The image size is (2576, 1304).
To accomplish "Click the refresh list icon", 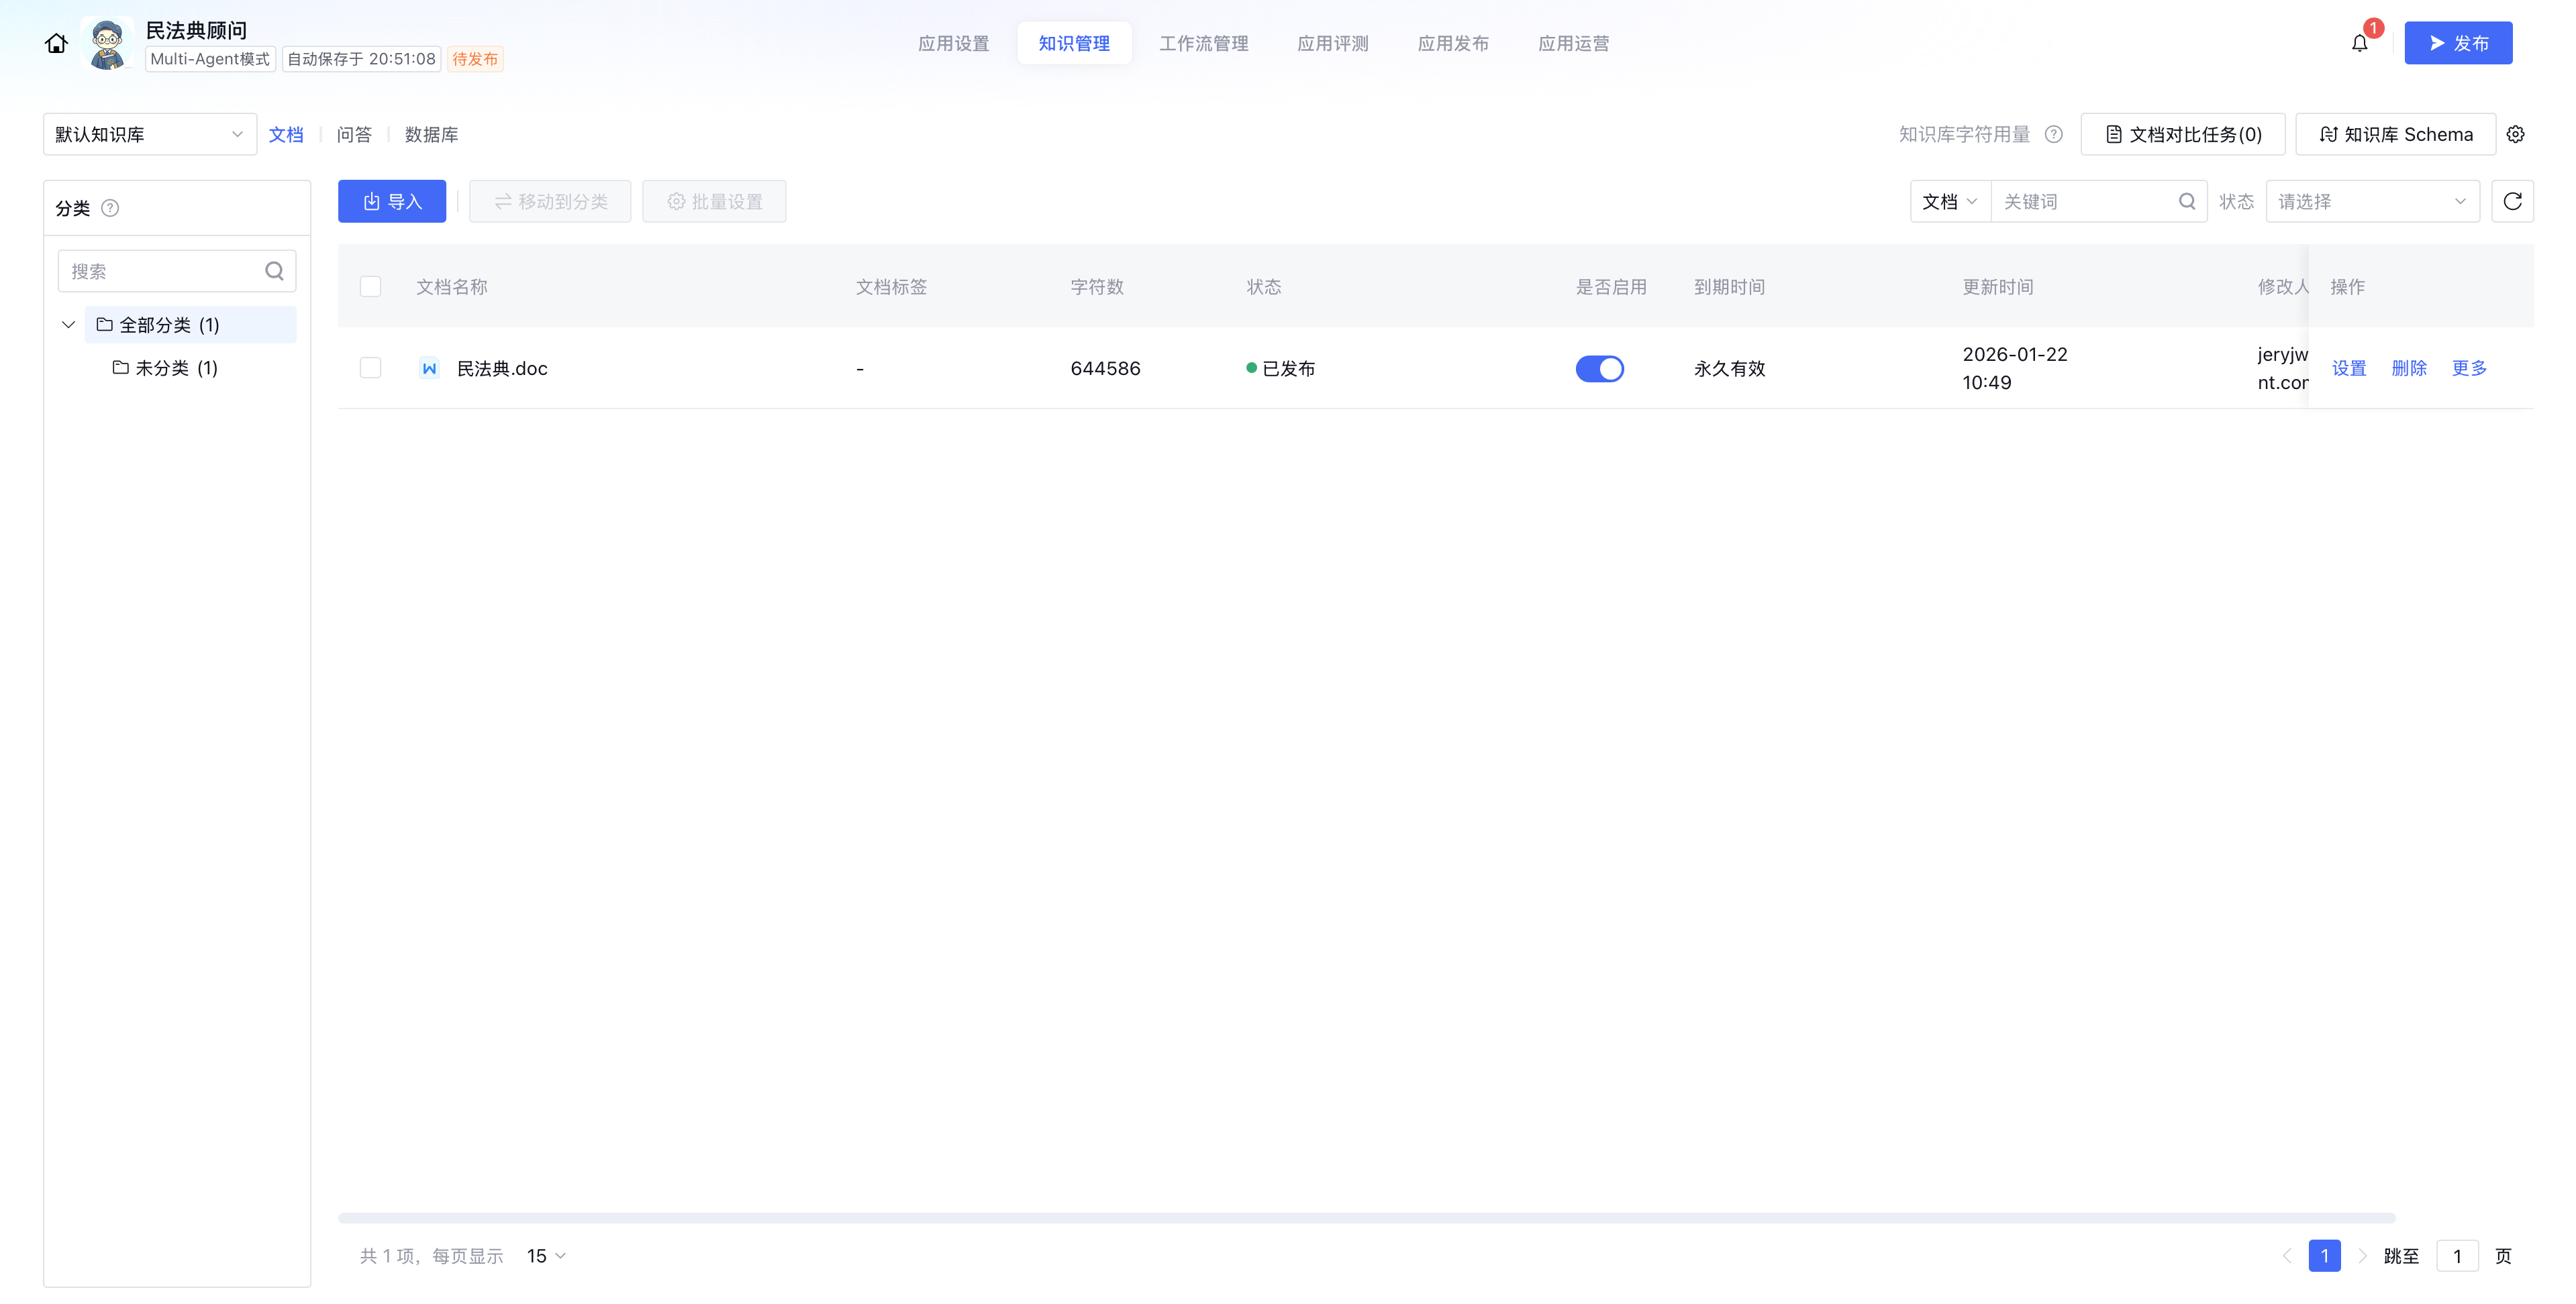I will tap(2512, 202).
